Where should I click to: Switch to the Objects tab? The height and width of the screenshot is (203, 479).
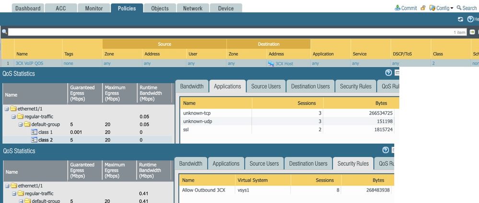coord(160,8)
